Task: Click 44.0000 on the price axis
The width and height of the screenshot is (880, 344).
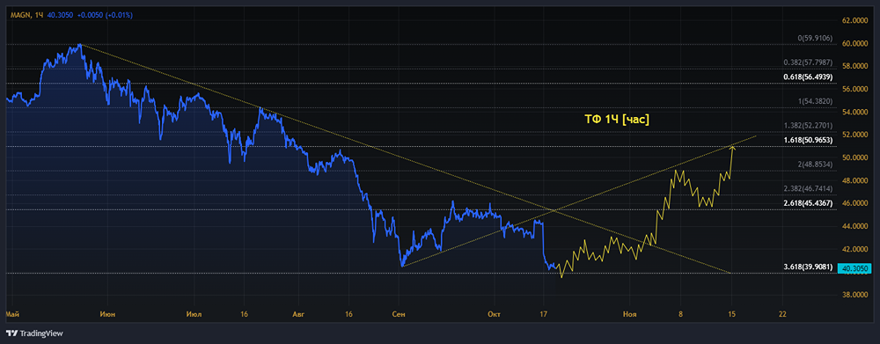Action: (x=854, y=226)
